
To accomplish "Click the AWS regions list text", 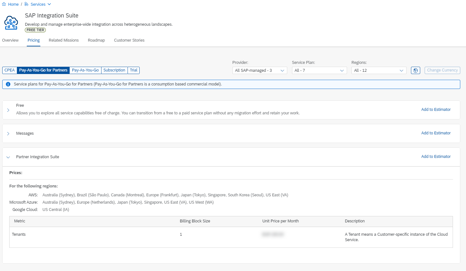I will (165, 195).
